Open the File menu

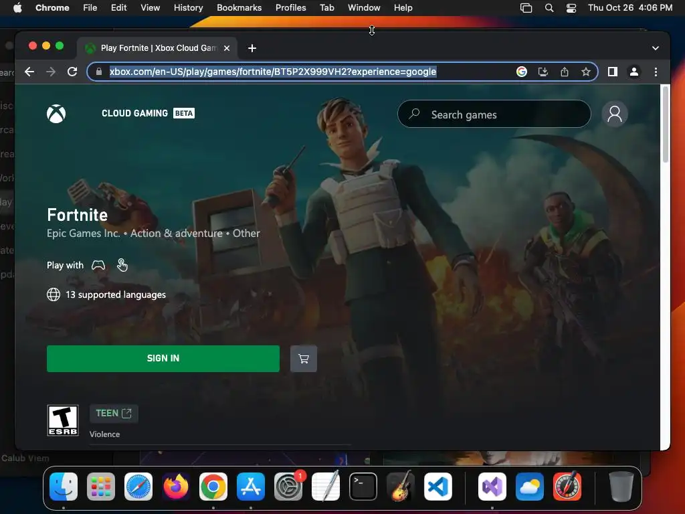point(90,8)
